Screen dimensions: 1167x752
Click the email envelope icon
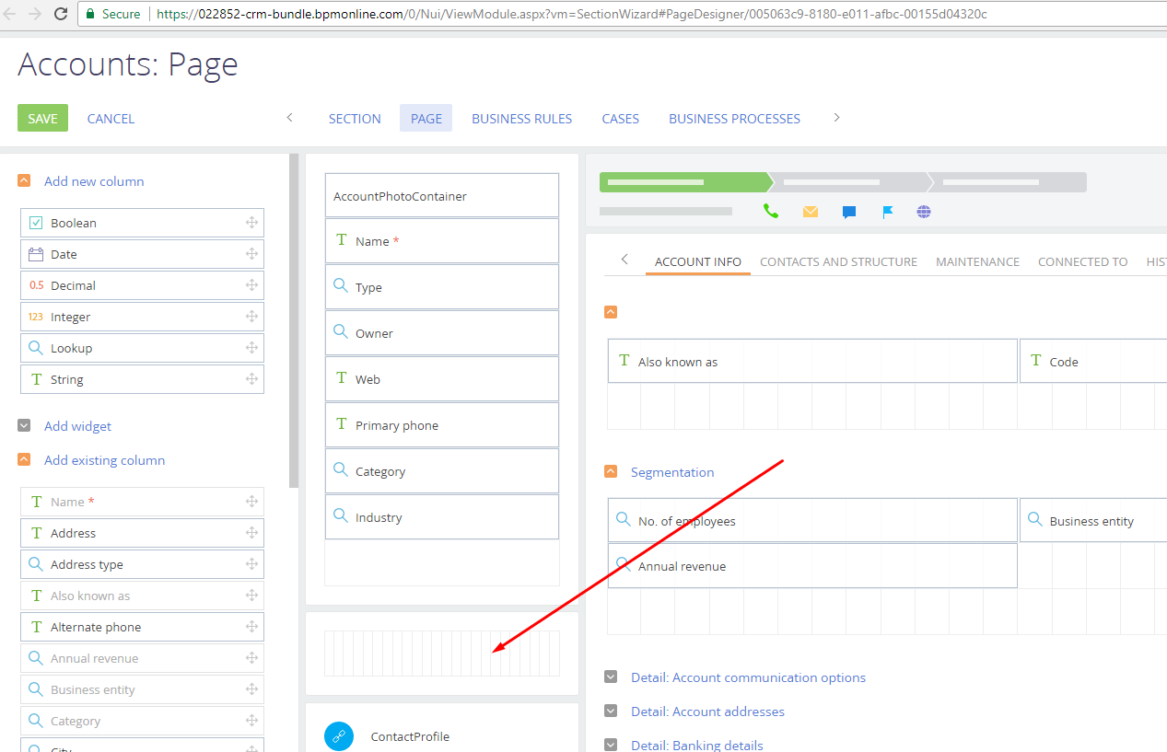tap(811, 212)
